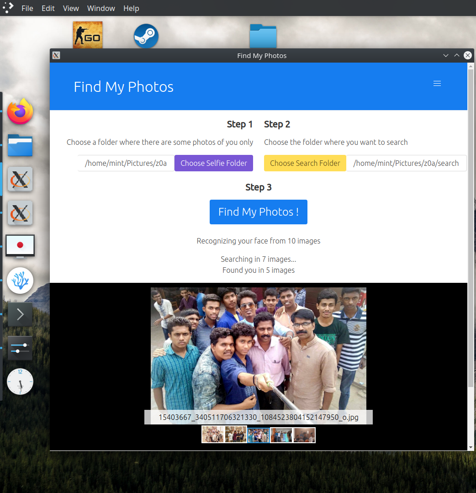Image resolution: width=476 pixels, height=493 pixels.
Task: Select the second result thumbnail
Action: click(236, 435)
